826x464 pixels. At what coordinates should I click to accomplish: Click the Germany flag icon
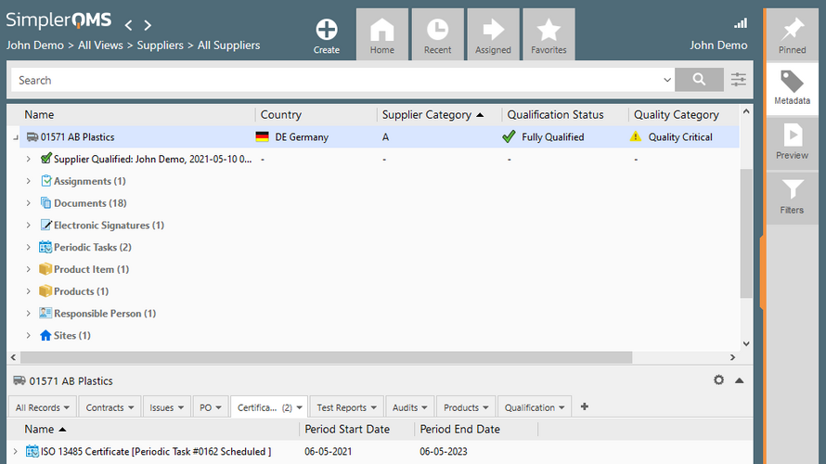tap(263, 137)
